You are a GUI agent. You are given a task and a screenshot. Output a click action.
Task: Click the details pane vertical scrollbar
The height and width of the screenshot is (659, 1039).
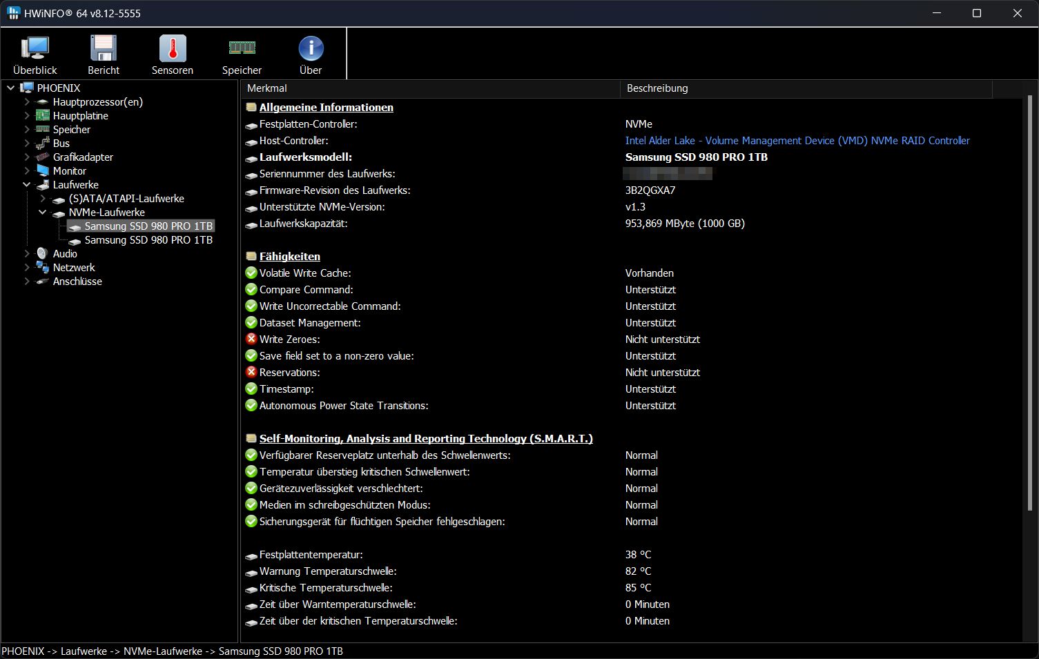[1029, 304]
